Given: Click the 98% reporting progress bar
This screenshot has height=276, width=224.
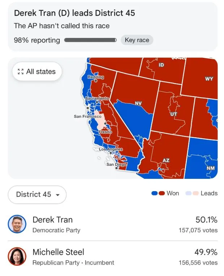Looking at the screenshot, I should click(x=90, y=40).
